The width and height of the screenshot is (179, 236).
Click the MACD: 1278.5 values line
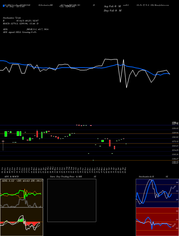(21, 24)
